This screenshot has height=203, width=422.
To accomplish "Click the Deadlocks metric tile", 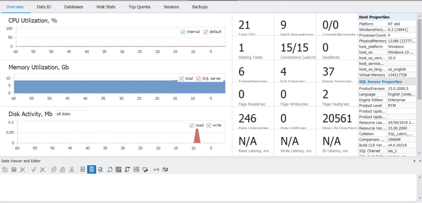I will (x=337, y=48).
